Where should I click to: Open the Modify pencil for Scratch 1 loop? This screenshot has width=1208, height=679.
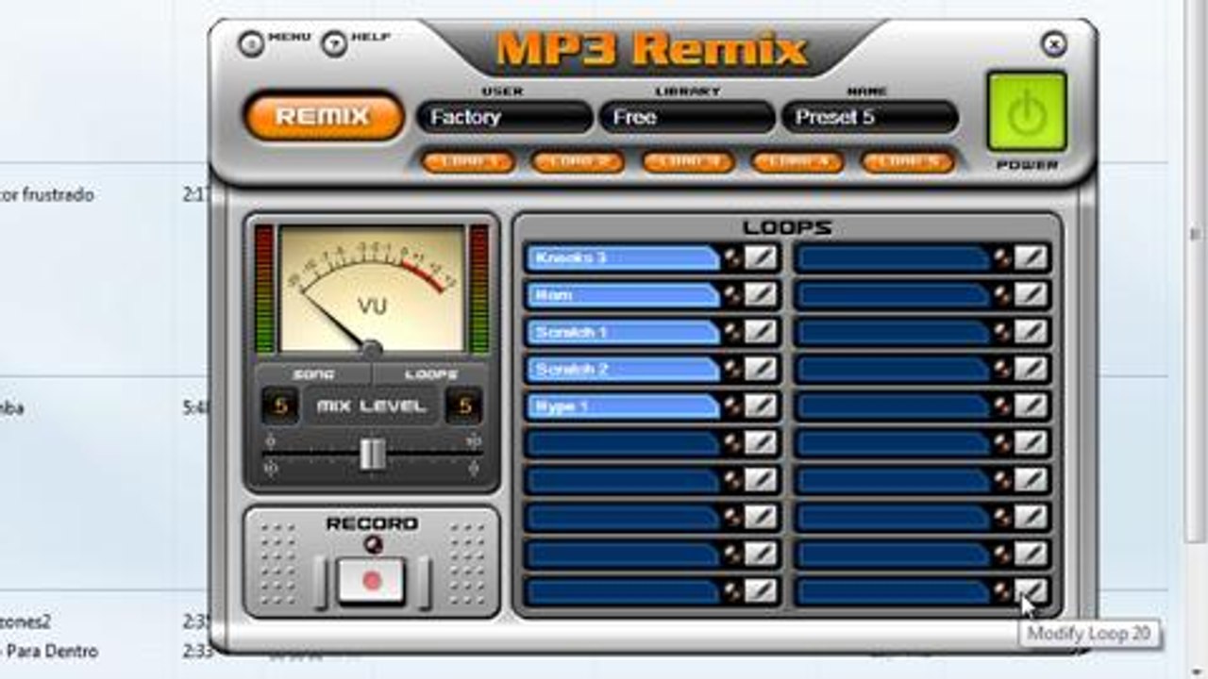(761, 332)
